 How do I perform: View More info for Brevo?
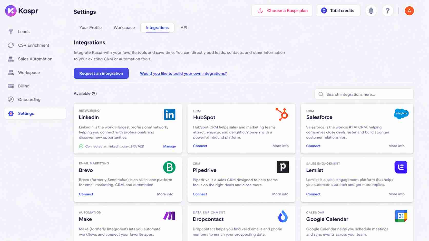click(x=165, y=194)
